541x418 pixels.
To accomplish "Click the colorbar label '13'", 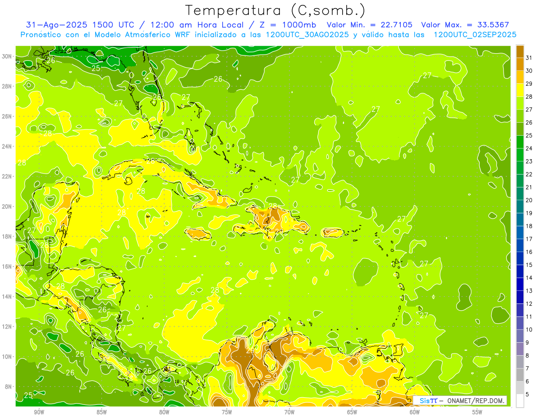I will click(x=529, y=291).
